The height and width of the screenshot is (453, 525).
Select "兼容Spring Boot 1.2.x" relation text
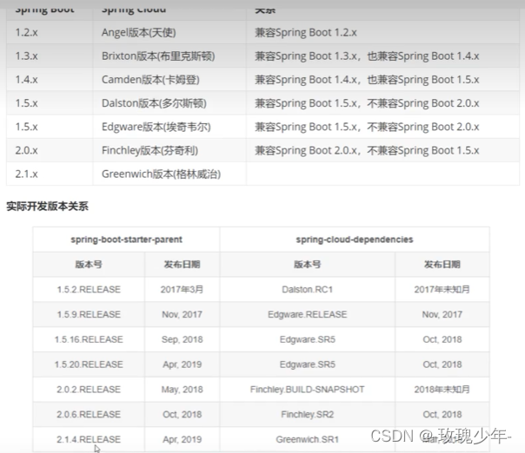tap(306, 32)
